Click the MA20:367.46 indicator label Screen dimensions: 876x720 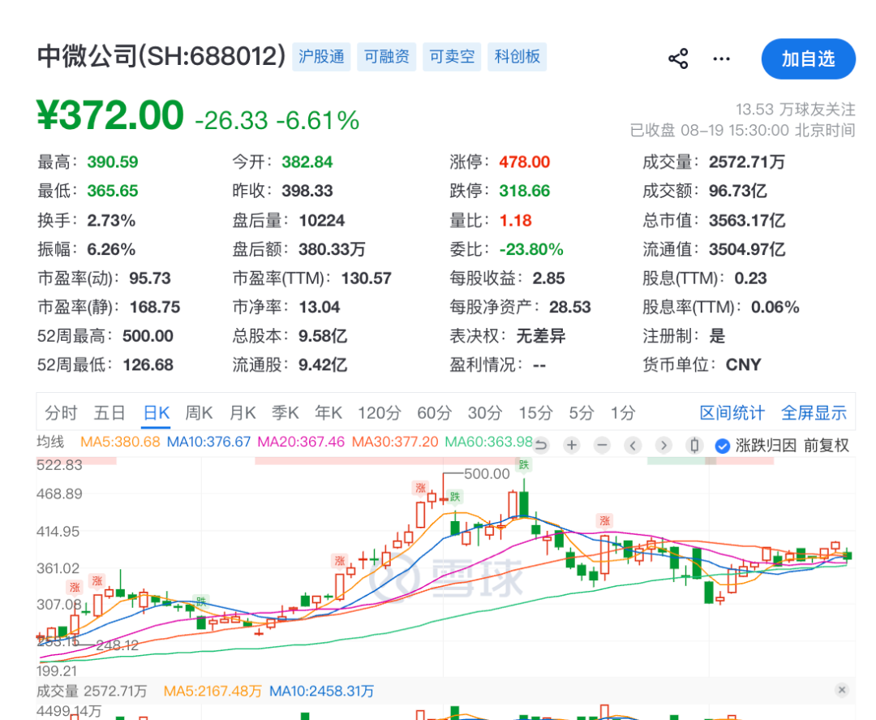[301, 442]
